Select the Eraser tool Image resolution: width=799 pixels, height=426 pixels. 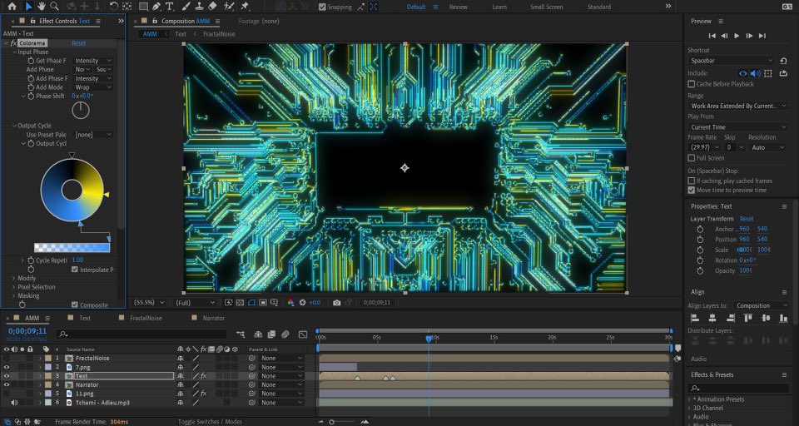tap(213, 7)
